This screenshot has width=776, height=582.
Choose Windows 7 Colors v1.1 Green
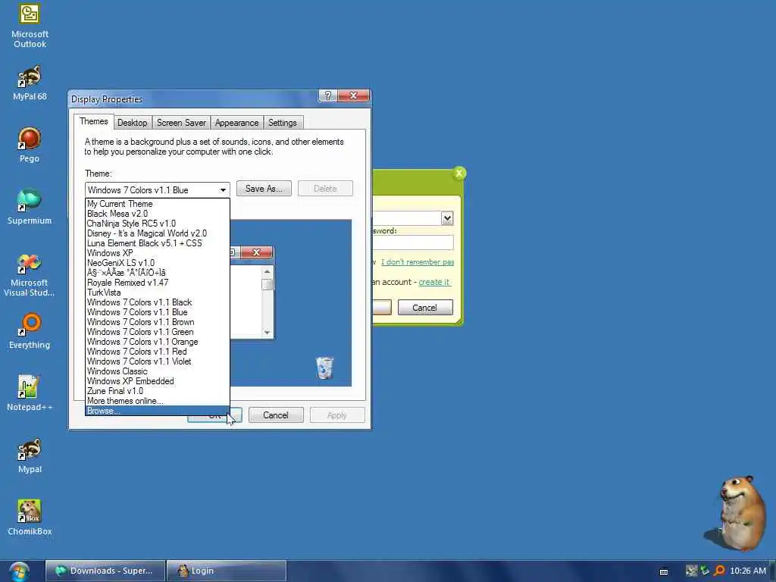tap(158, 332)
